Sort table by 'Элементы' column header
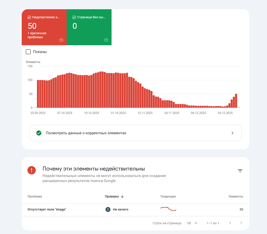 [236, 196]
